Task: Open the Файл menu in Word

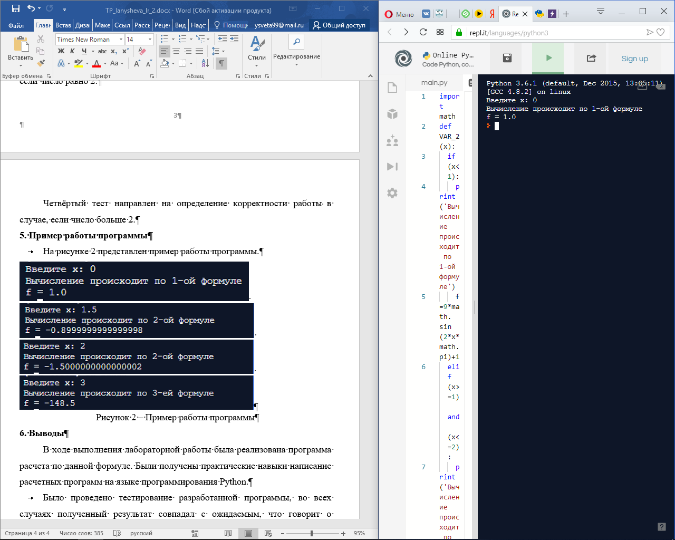Action: coord(16,25)
